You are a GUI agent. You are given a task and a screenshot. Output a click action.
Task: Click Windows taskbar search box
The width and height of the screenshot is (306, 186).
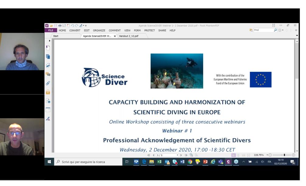(x=88, y=162)
